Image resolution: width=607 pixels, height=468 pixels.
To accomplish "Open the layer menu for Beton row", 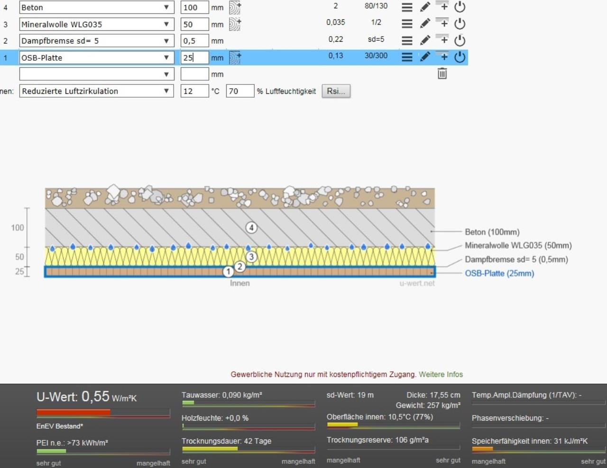I will point(407,7).
